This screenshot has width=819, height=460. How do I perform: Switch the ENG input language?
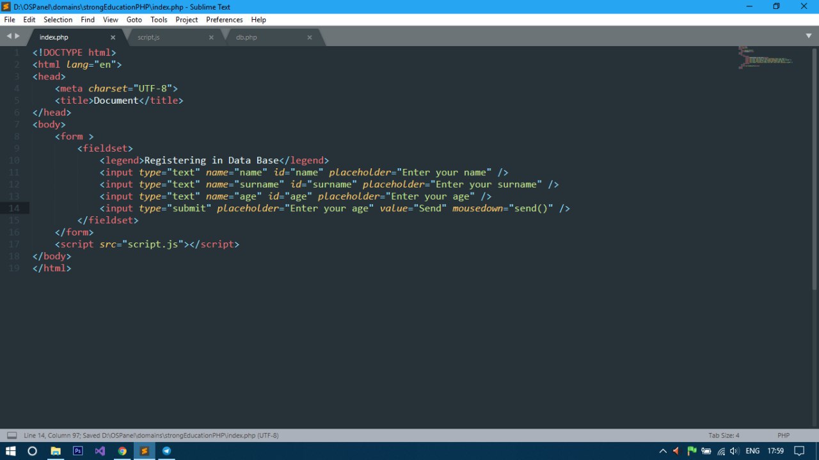pyautogui.click(x=752, y=451)
